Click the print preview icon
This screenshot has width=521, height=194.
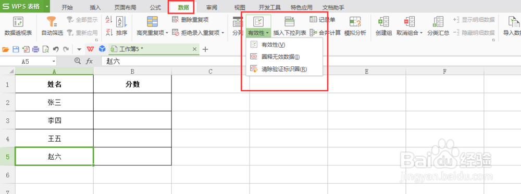pos(45,49)
